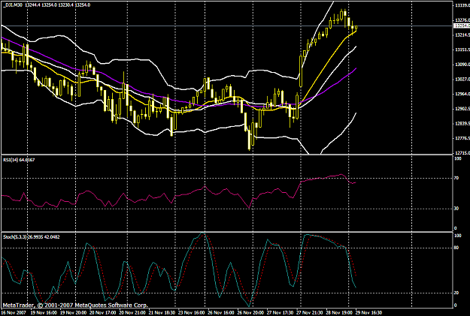The image size is (470, 316).
Task: Click the RSI scale value 70
Action: [456, 178]
